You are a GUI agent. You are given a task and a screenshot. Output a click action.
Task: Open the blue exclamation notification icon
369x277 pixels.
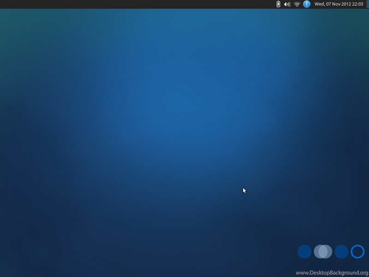307,4
